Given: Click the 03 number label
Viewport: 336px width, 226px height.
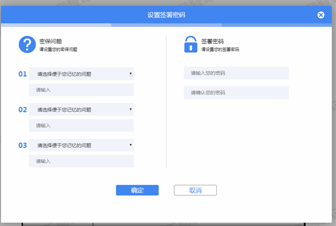Looking at the screenshot, I should [22, 145].
